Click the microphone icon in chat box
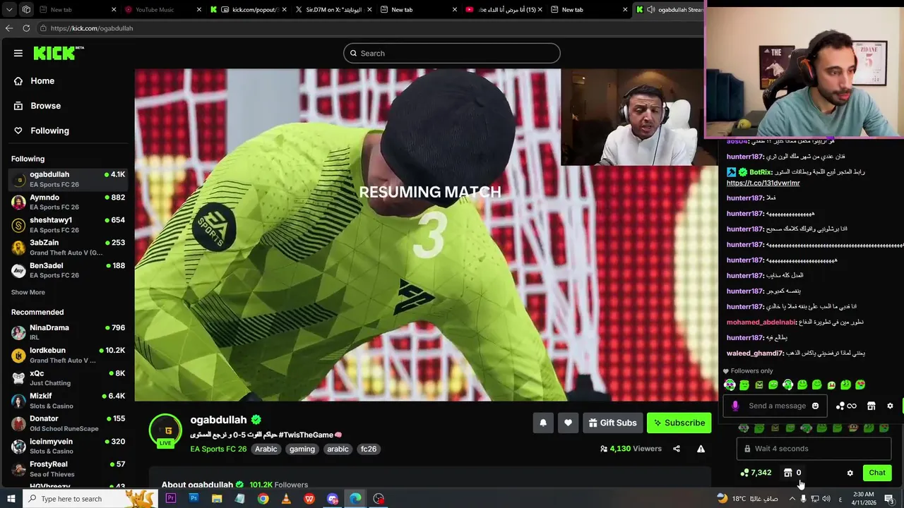Screen dimensions: 904x508 tap(735, 406)
